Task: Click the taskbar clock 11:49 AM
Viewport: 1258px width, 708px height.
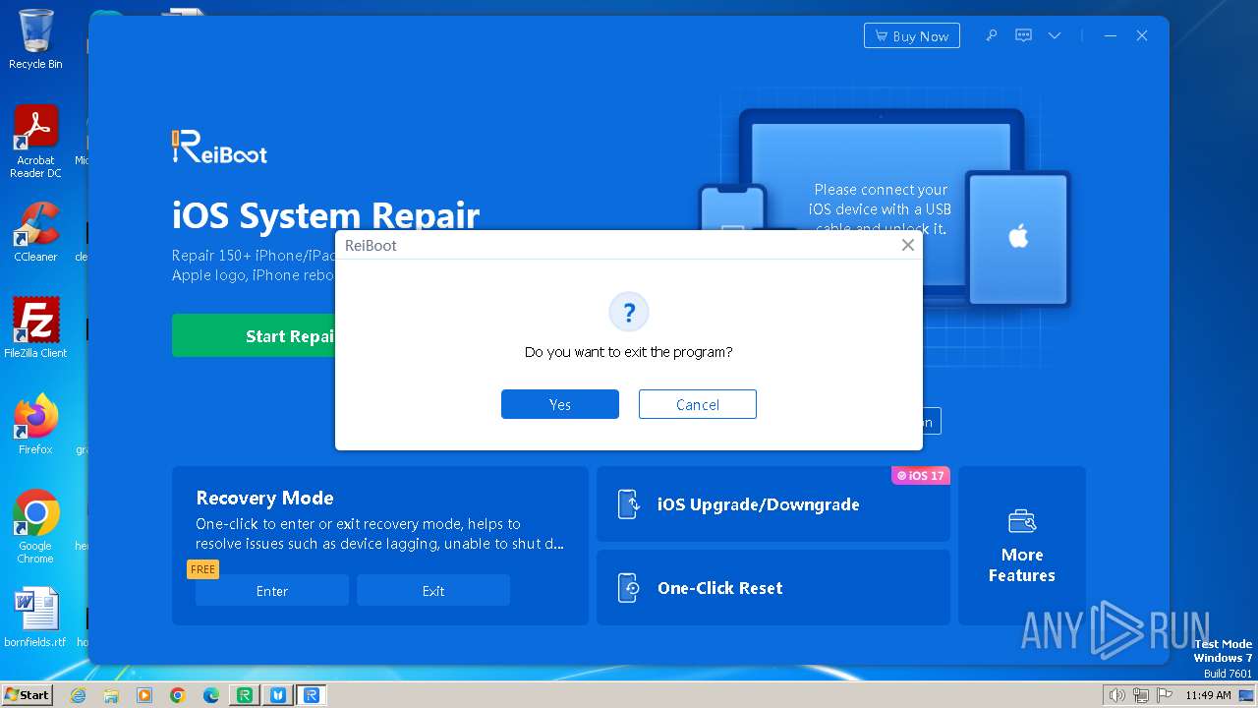Action: (x=1208, y=695)
